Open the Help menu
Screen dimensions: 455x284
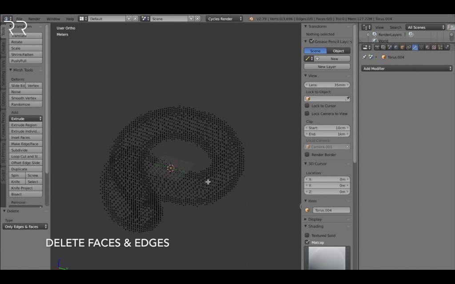[70, 19]
